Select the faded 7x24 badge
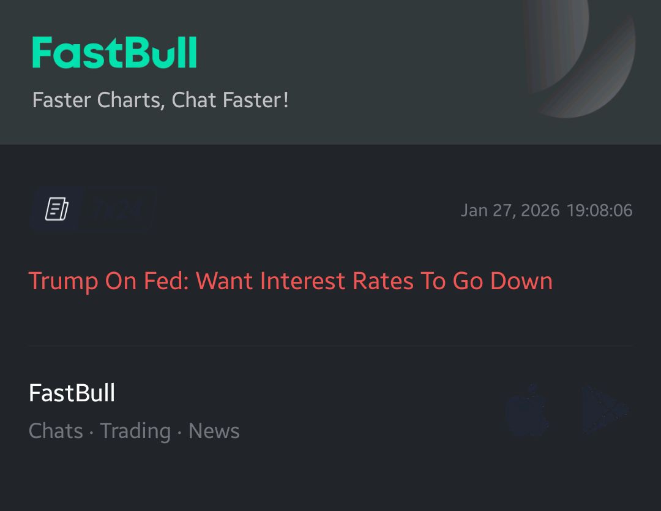Viewport: 661px width, 511px height. [x=119, y=210]
